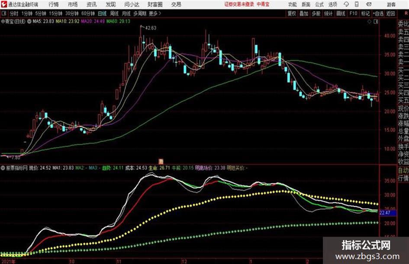Click the 复权 toolbar button
Screen dimensions: 409x264
[292, 13]
